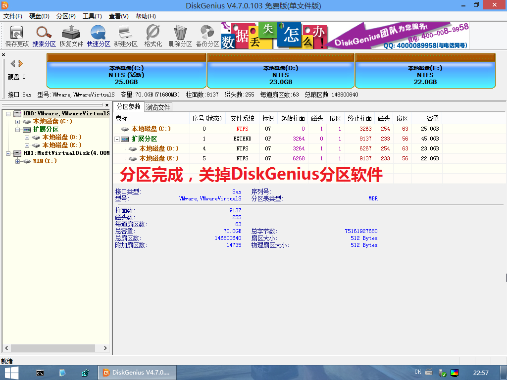Screen dimensions: 507x380
Task: Click 本地磁盘 (C:) row in partition table
Action: [278, 129]
